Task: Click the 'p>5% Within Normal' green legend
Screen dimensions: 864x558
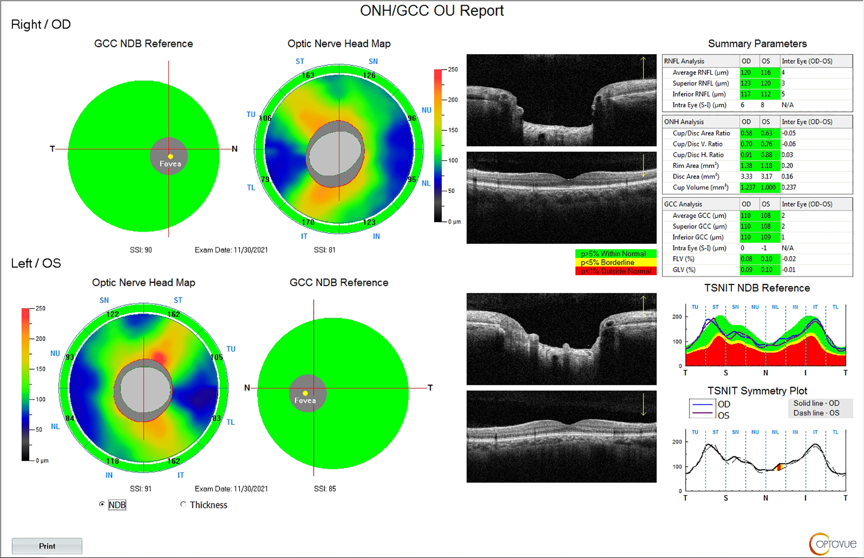Action: tap(616, 254)
